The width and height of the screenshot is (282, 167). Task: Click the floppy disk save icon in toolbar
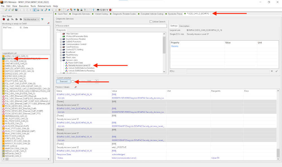click(x=16, y=10)
